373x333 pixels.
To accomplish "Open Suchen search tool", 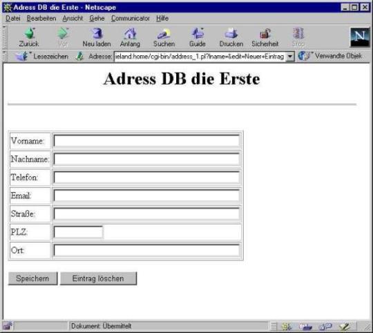I will (x=164, y=37).
